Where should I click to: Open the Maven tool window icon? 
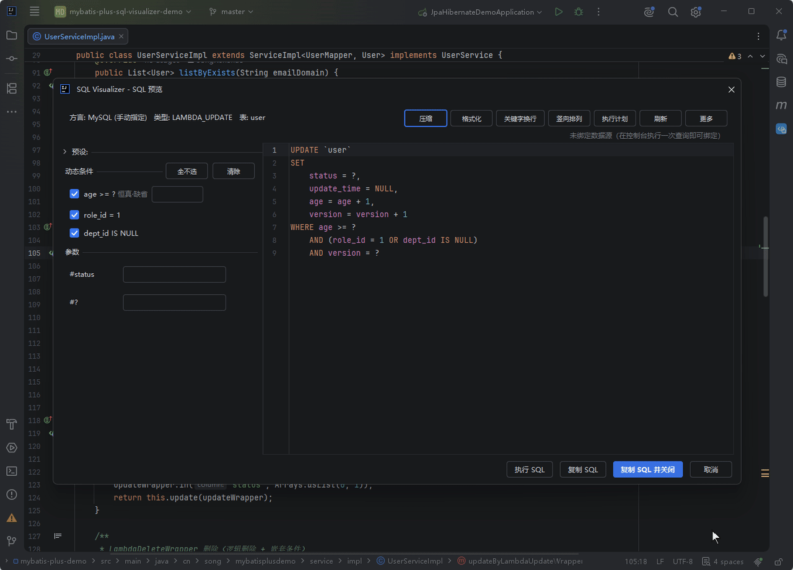pyautogui.click(x=781, y=105)
